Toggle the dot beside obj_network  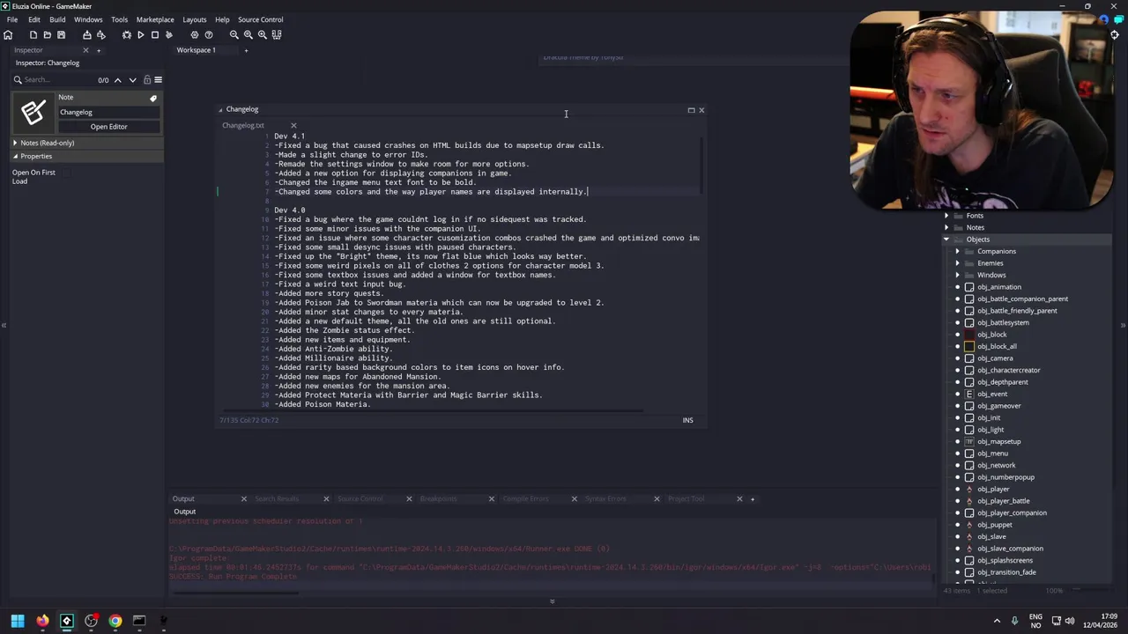958,465
